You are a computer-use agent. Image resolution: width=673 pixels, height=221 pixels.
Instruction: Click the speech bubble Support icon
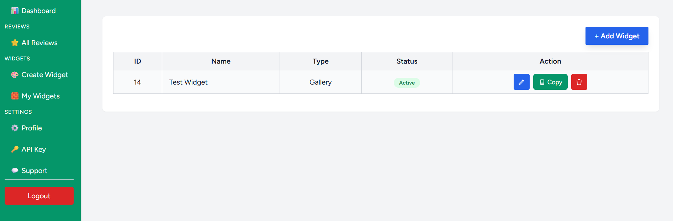(15, 171)
